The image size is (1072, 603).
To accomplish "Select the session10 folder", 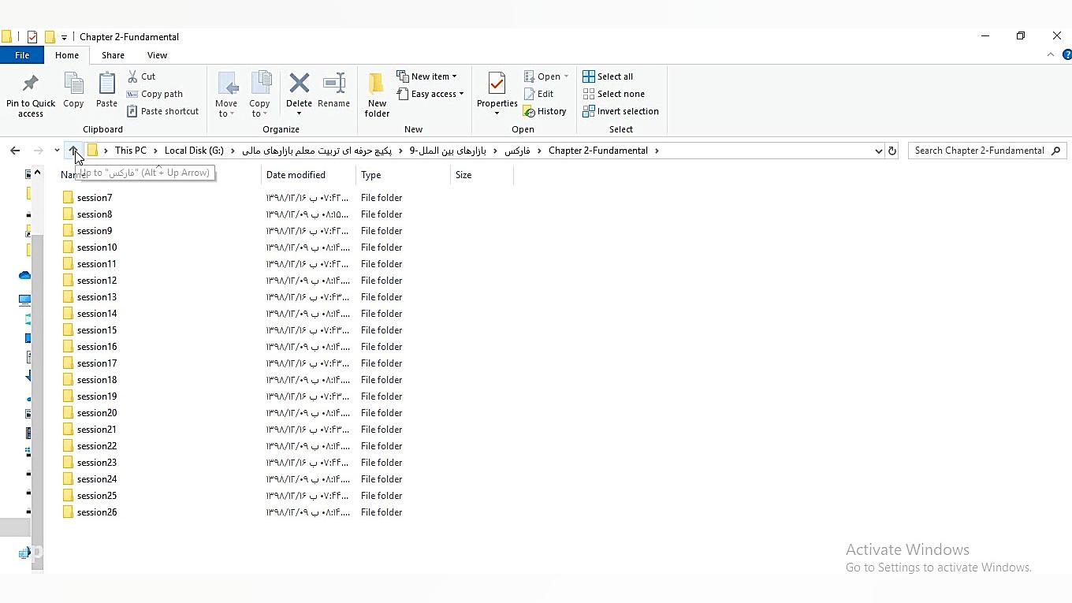I will (x=97, y=248).
